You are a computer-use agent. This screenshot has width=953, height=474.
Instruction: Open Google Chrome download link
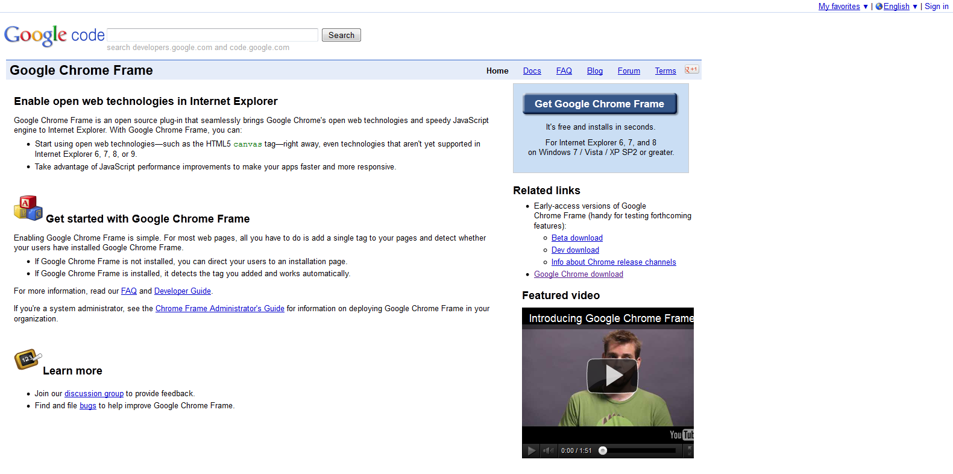click(579, 274)
